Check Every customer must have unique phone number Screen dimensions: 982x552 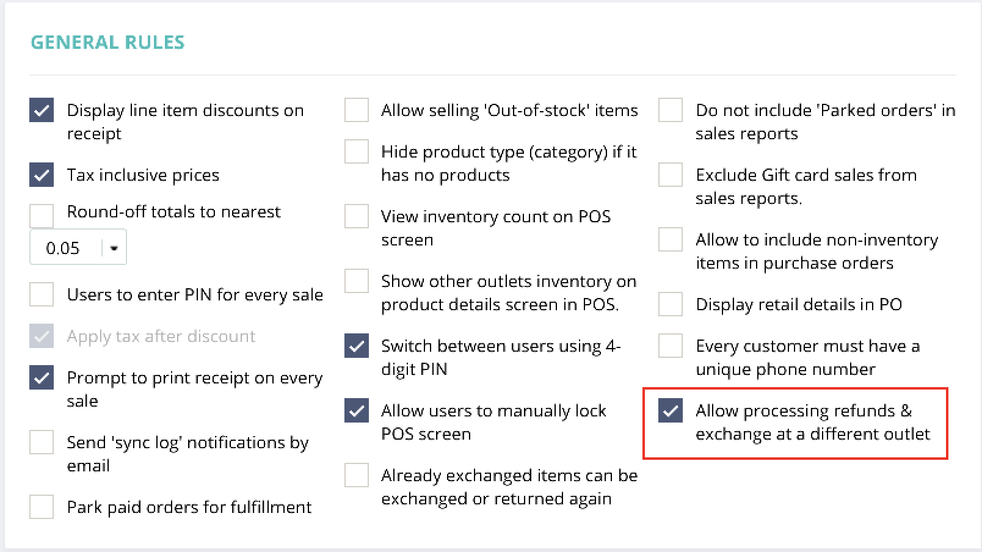[x=671, y=346]
